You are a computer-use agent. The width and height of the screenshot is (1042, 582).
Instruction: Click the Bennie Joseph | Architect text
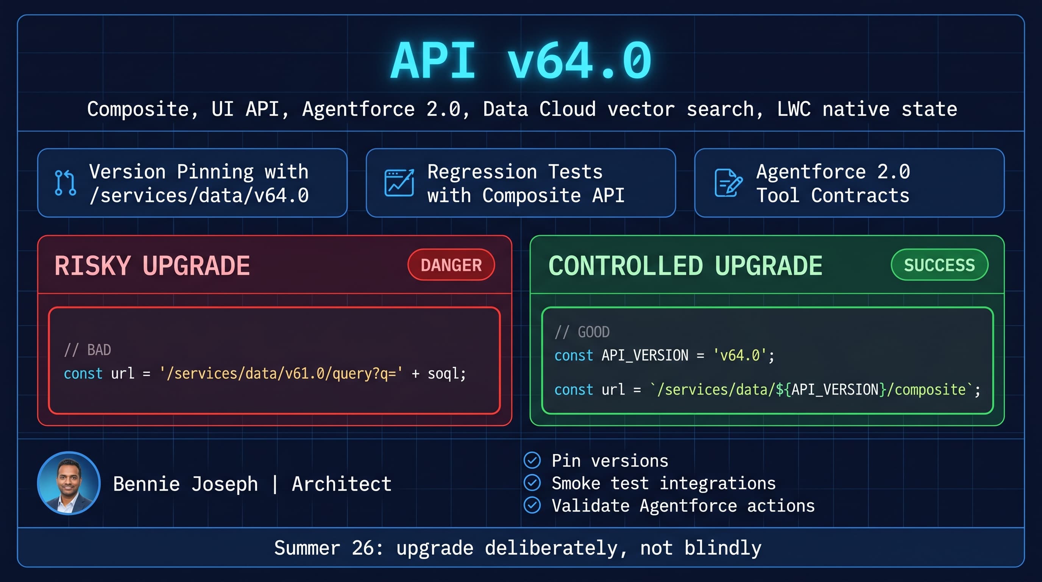click(x=253, y=484)
